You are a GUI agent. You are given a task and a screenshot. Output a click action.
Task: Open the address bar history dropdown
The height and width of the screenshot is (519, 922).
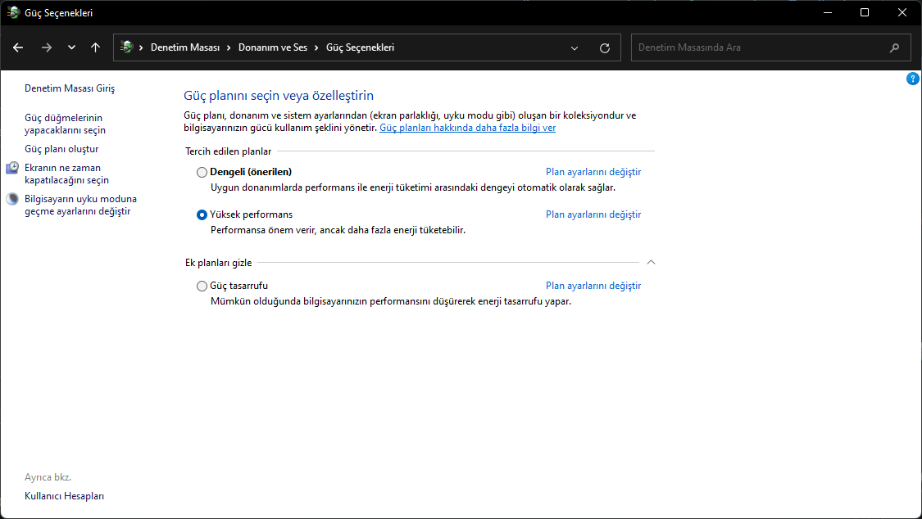tap(575, 47)
